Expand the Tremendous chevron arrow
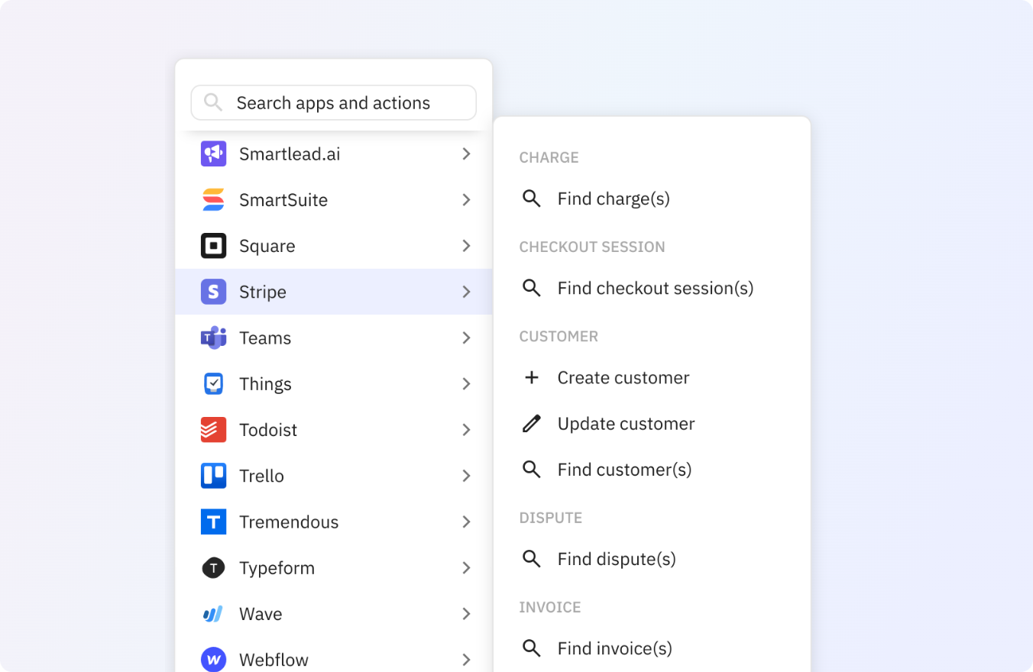The width and height of the screenshot is (1033, 672). (x=466, y=522)
